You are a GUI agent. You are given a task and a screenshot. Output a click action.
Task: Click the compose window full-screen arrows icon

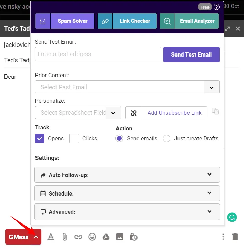coord(227,29)
